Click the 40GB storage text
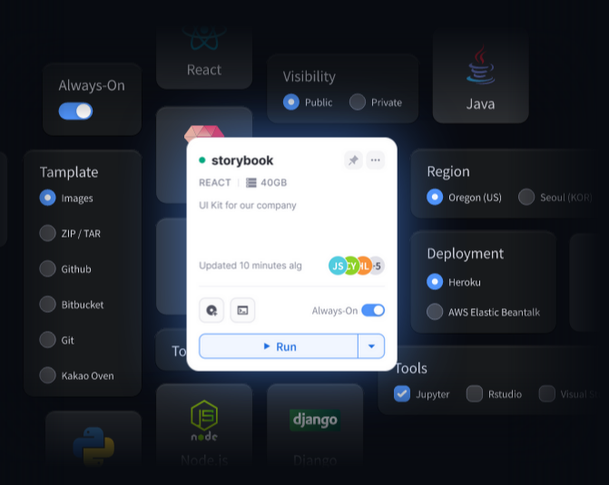The height and width of the screenshot is (485, 609). click(x=274, y=183)
